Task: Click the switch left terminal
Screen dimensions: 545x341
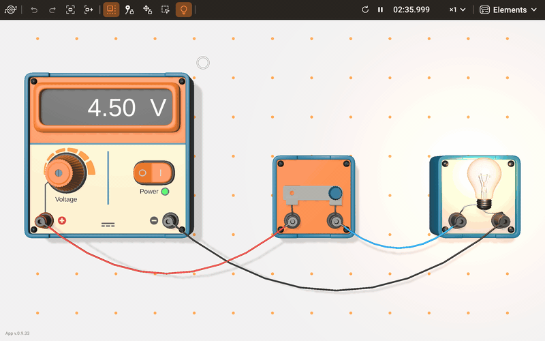Action: click(x=292, y=221)
